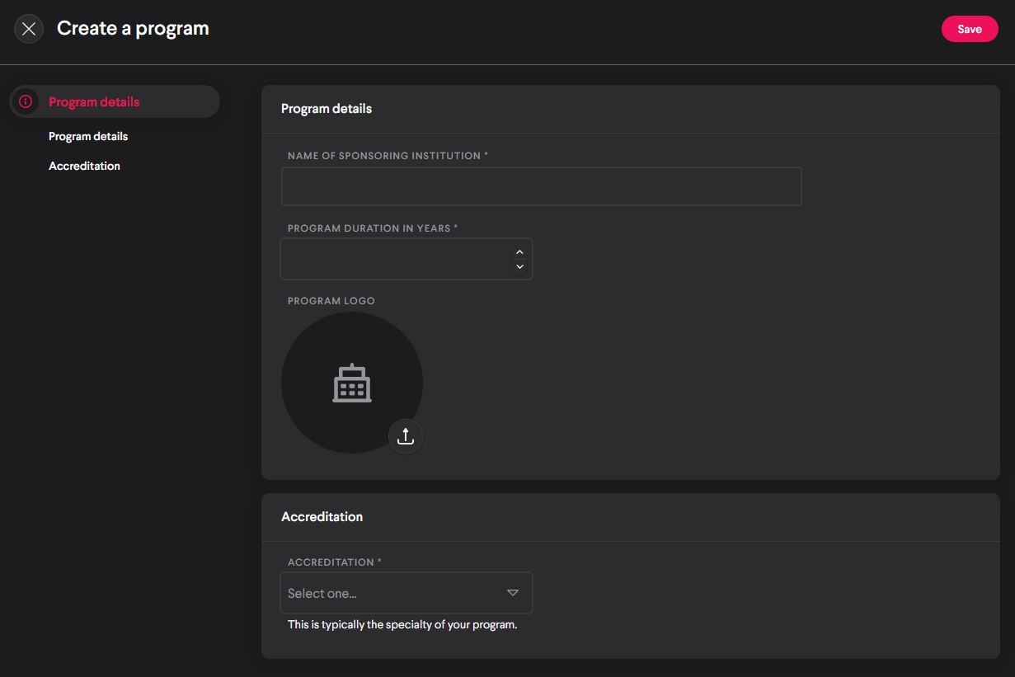Click the accreditation specialty helper text
The width and height of the screenshot is (1015, 677).
(402, 624)
